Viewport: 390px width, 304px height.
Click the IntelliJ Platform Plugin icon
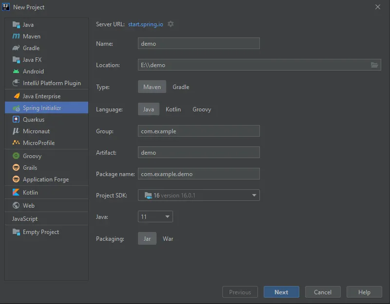16,83
